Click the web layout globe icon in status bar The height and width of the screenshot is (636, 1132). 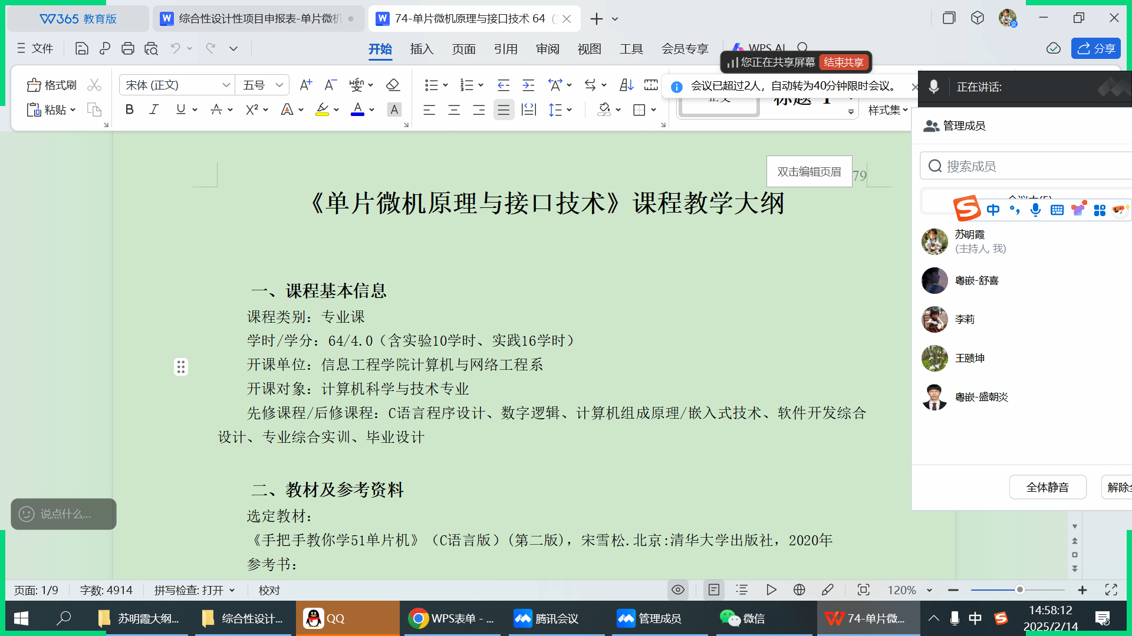click(799, 589)
